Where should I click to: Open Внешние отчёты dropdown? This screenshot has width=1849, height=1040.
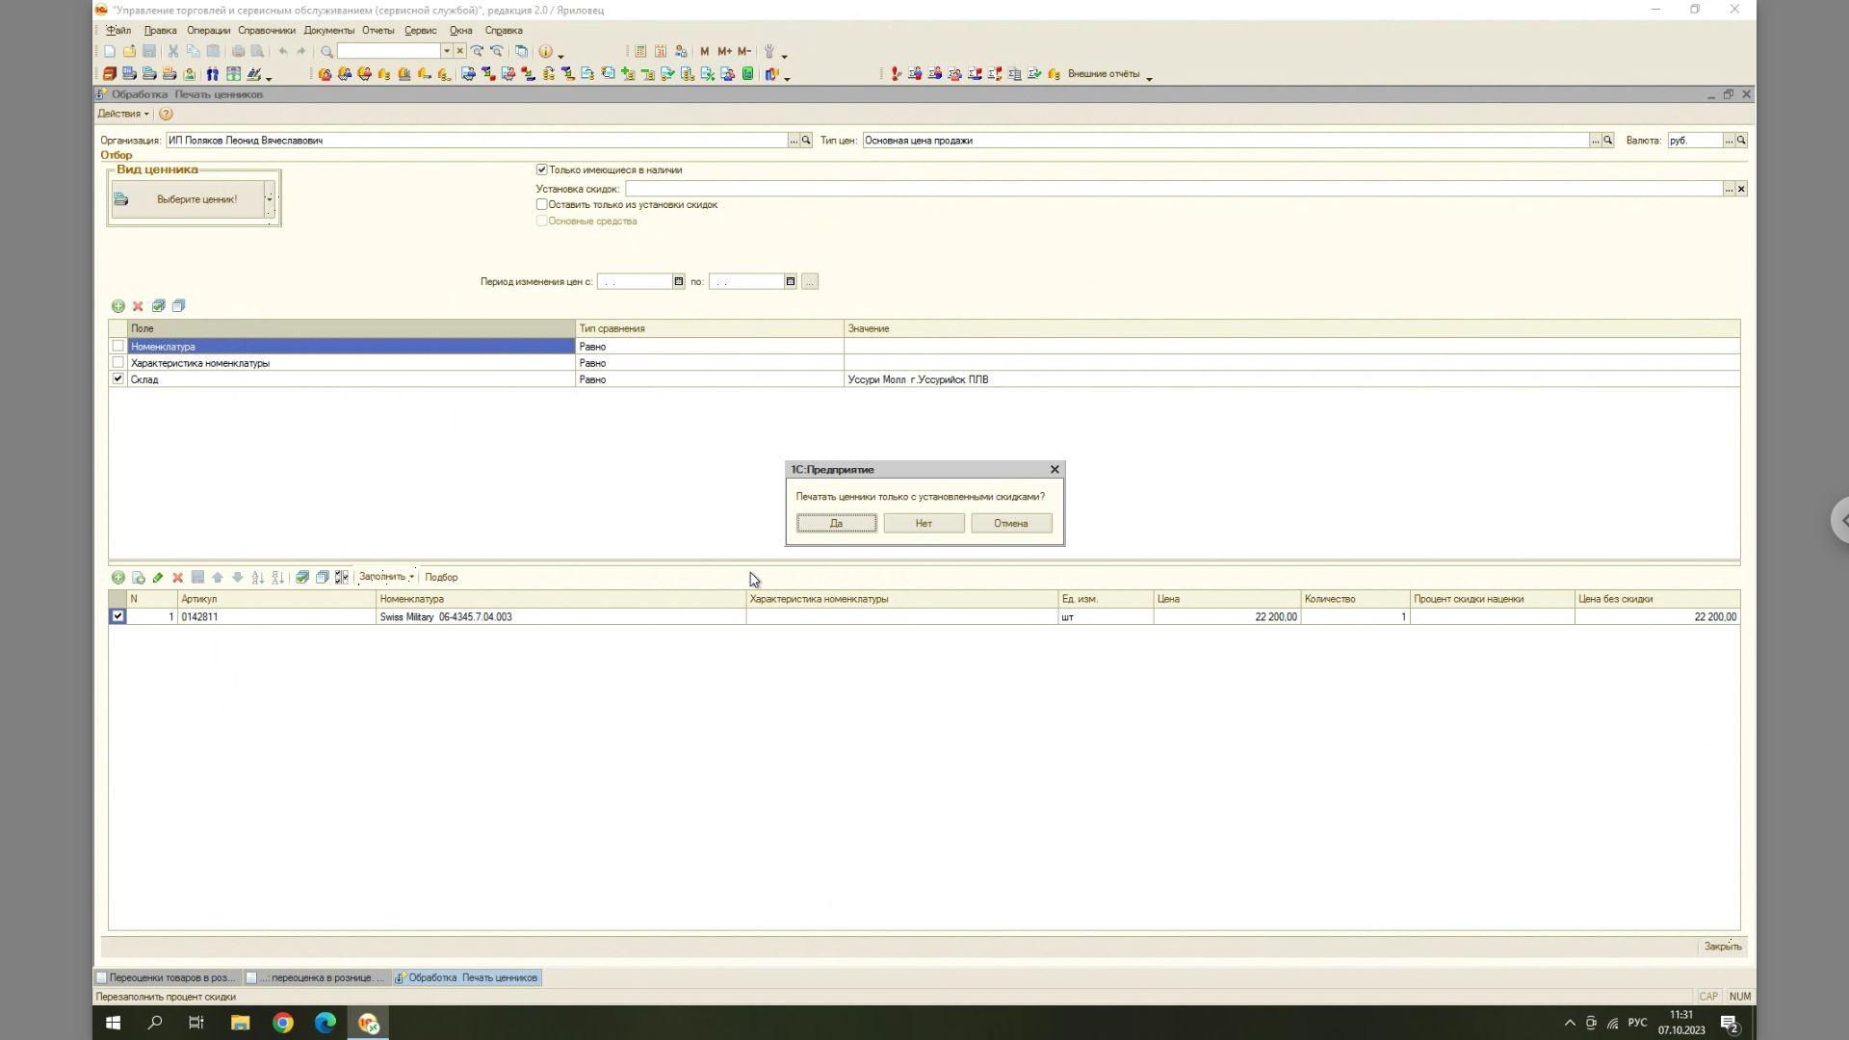(x=1108, y=74)
